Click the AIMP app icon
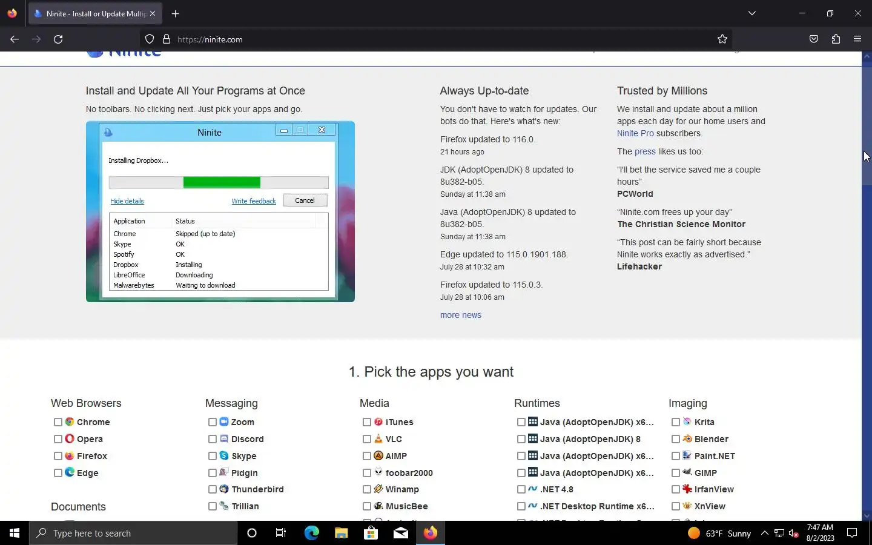The image size is (872, 545). coord(378,455)
